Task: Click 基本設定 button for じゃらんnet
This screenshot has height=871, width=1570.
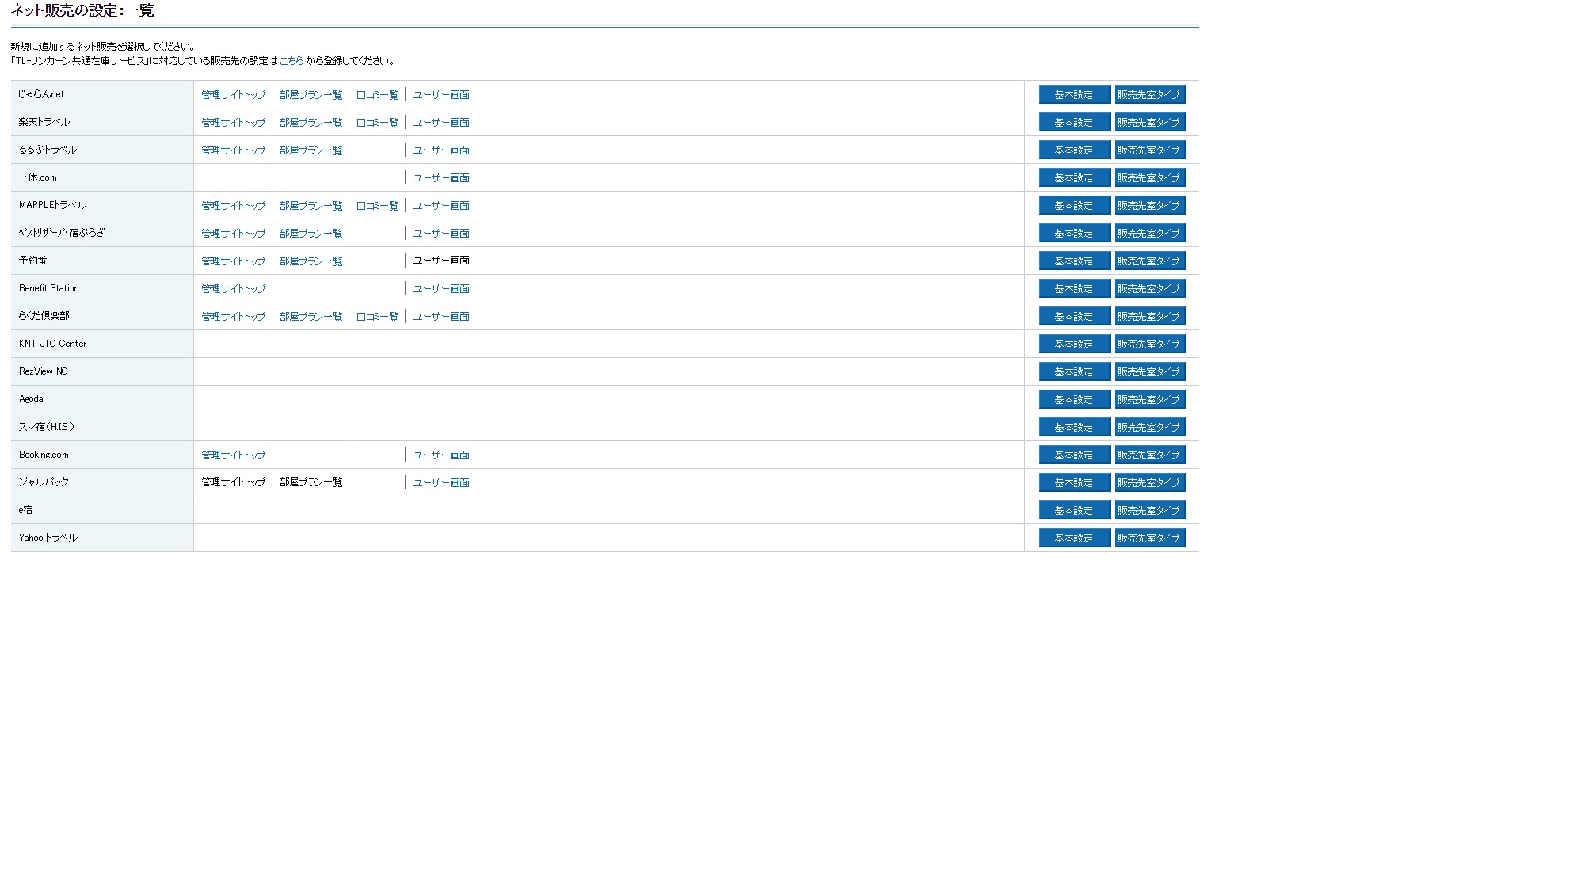Action: pyautogui.click(x=1073, y=94)
